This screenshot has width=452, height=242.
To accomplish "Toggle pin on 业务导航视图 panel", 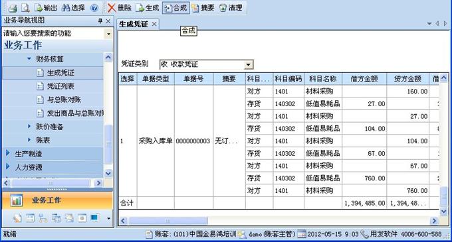I will click(100, 21).
